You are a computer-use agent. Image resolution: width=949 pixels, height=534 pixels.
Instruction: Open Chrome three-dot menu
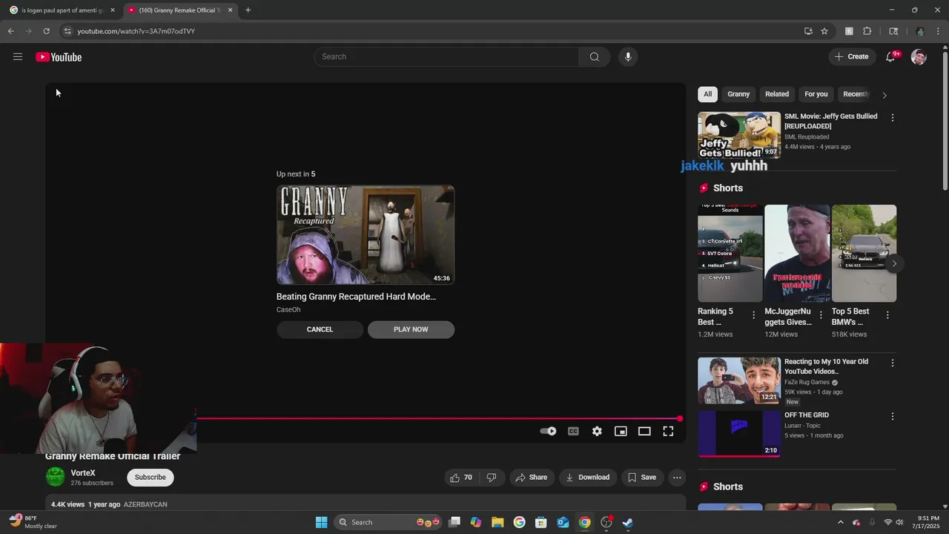pyautogui.click(x=938, y=31)
